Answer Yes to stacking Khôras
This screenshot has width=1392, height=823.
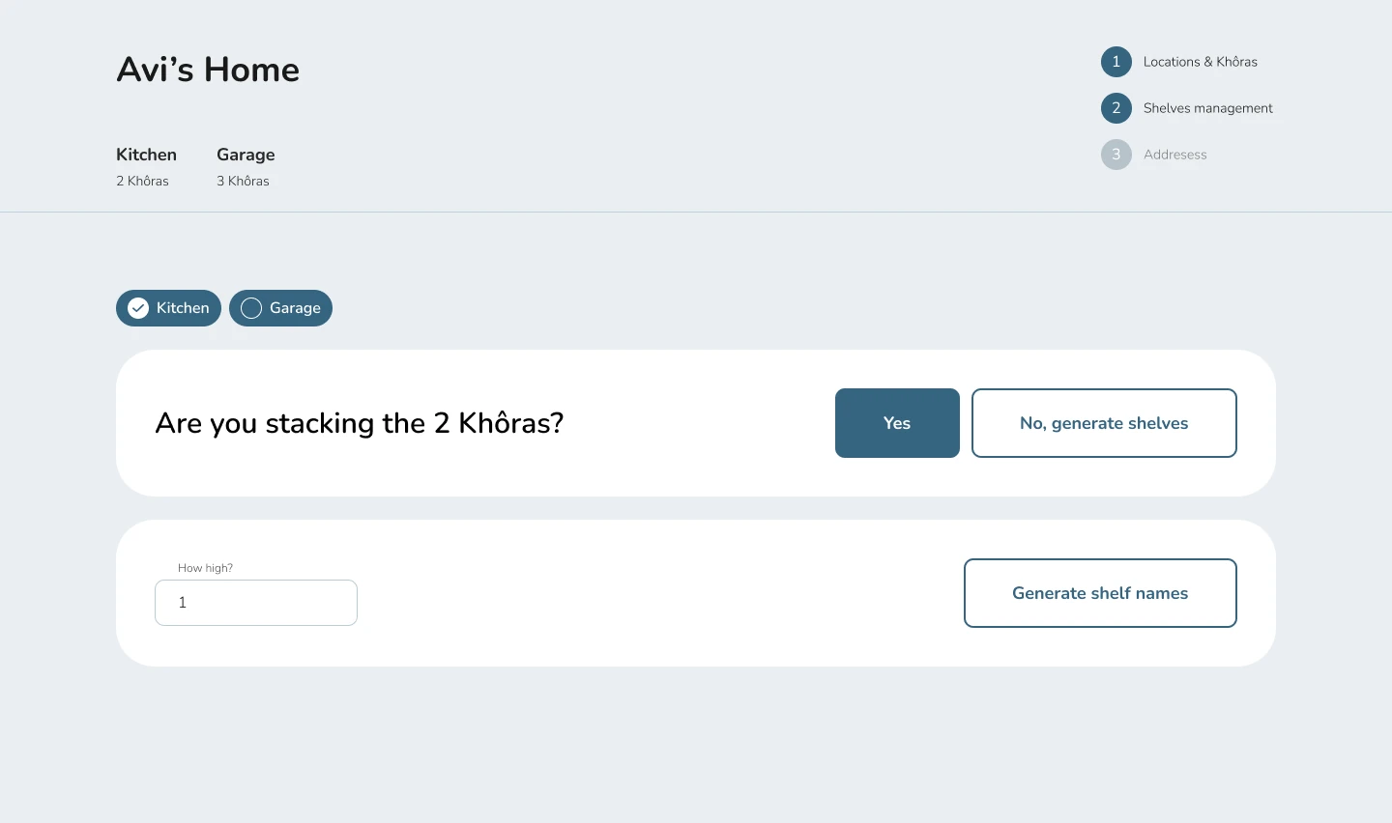click(897, 423)
